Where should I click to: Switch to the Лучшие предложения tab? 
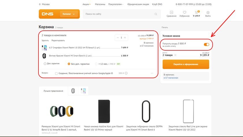[53, 91]
